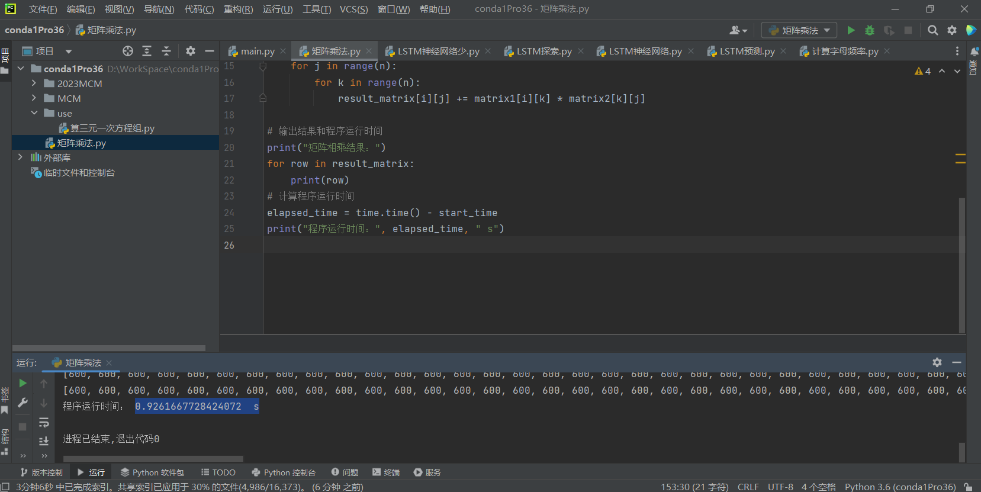Open the user account icon dropdown
The image size is (981, 492).
click(738, 30)
